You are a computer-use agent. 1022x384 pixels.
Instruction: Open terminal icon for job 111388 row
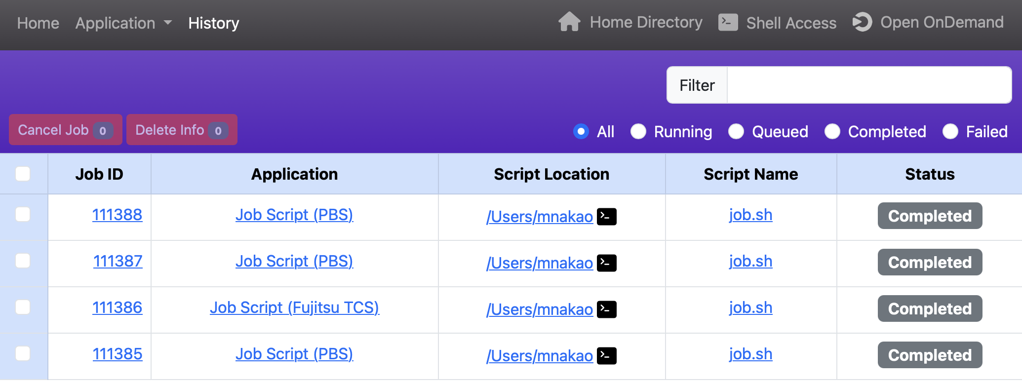[606, 217]
